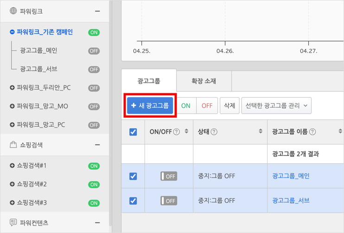Open the 선택한 광고그룹 관리 dropdown
Screen dimensions: 344x233
(276, 106)
